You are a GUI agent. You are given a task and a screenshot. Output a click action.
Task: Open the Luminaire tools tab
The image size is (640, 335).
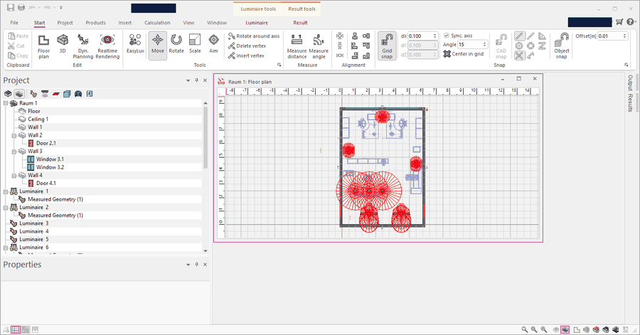tap(258, 9)
